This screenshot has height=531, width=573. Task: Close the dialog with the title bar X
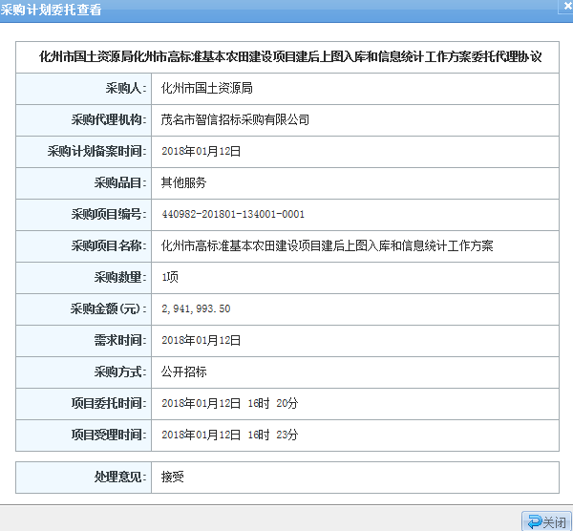click(564, 10)
